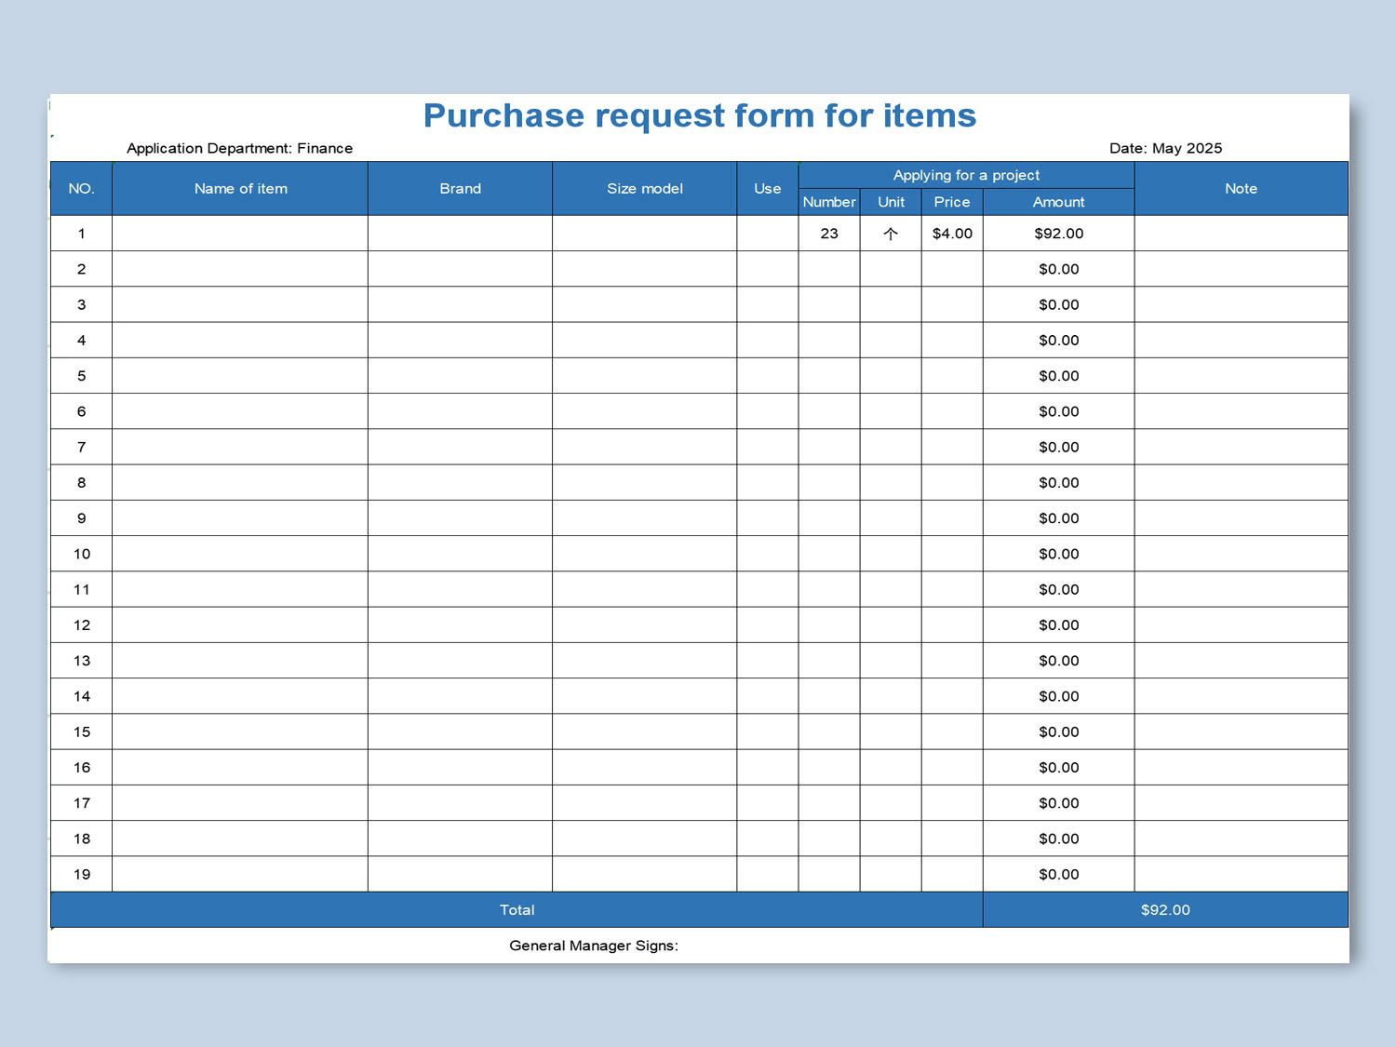Select the Brand column header
Image resolution: width=1396 pixels, height=1047 pixels.
460,188
